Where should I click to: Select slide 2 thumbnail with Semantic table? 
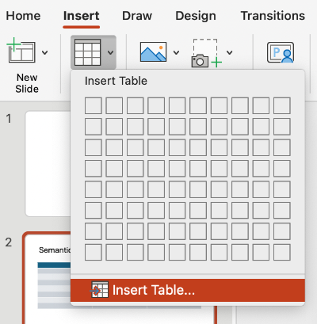[48, 278]
